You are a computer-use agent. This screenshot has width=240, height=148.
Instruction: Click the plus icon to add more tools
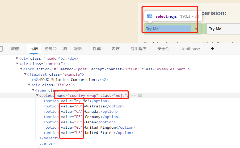(x=212, y=49)
